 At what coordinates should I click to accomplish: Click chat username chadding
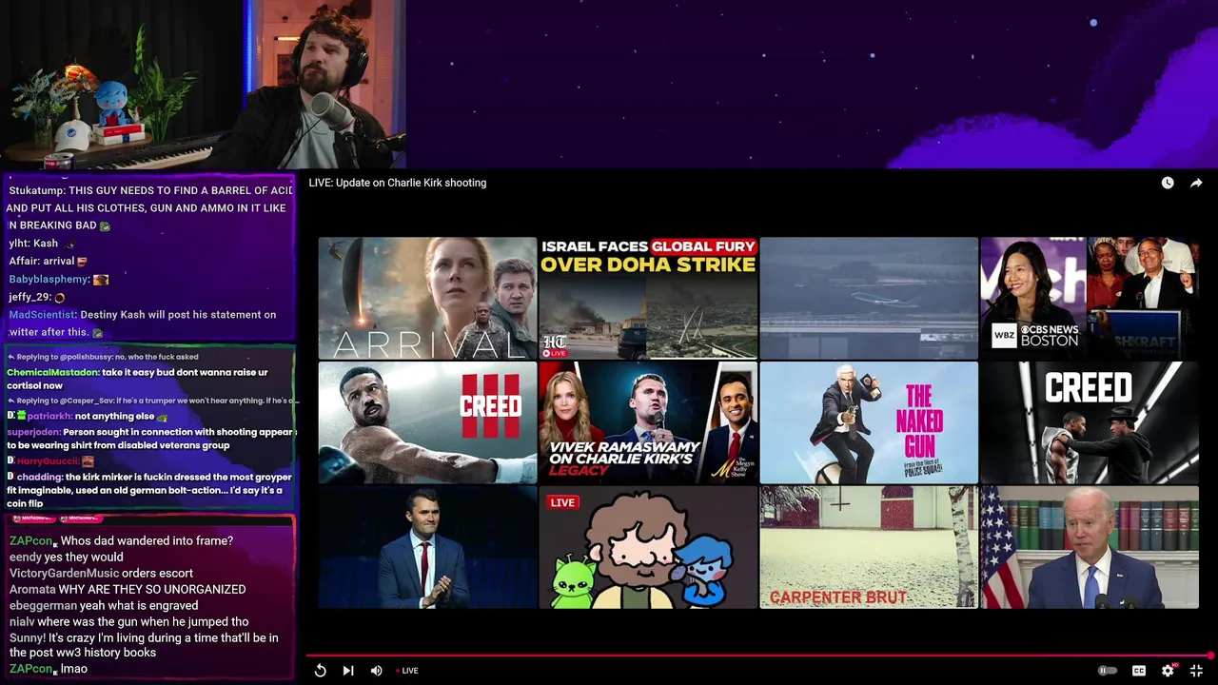(39, 477)
